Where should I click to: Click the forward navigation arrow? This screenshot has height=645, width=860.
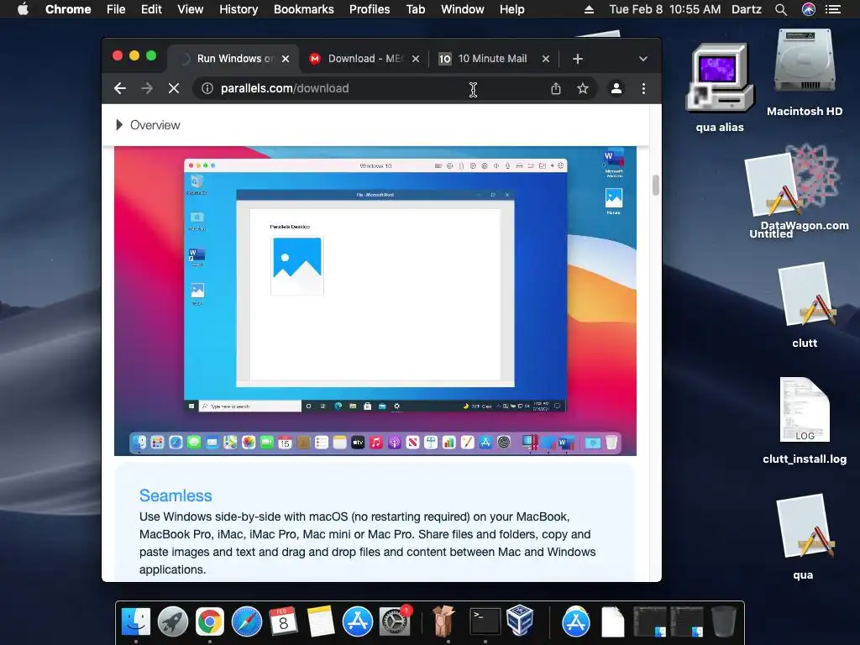pyautogui.click(x=147, y=88)
